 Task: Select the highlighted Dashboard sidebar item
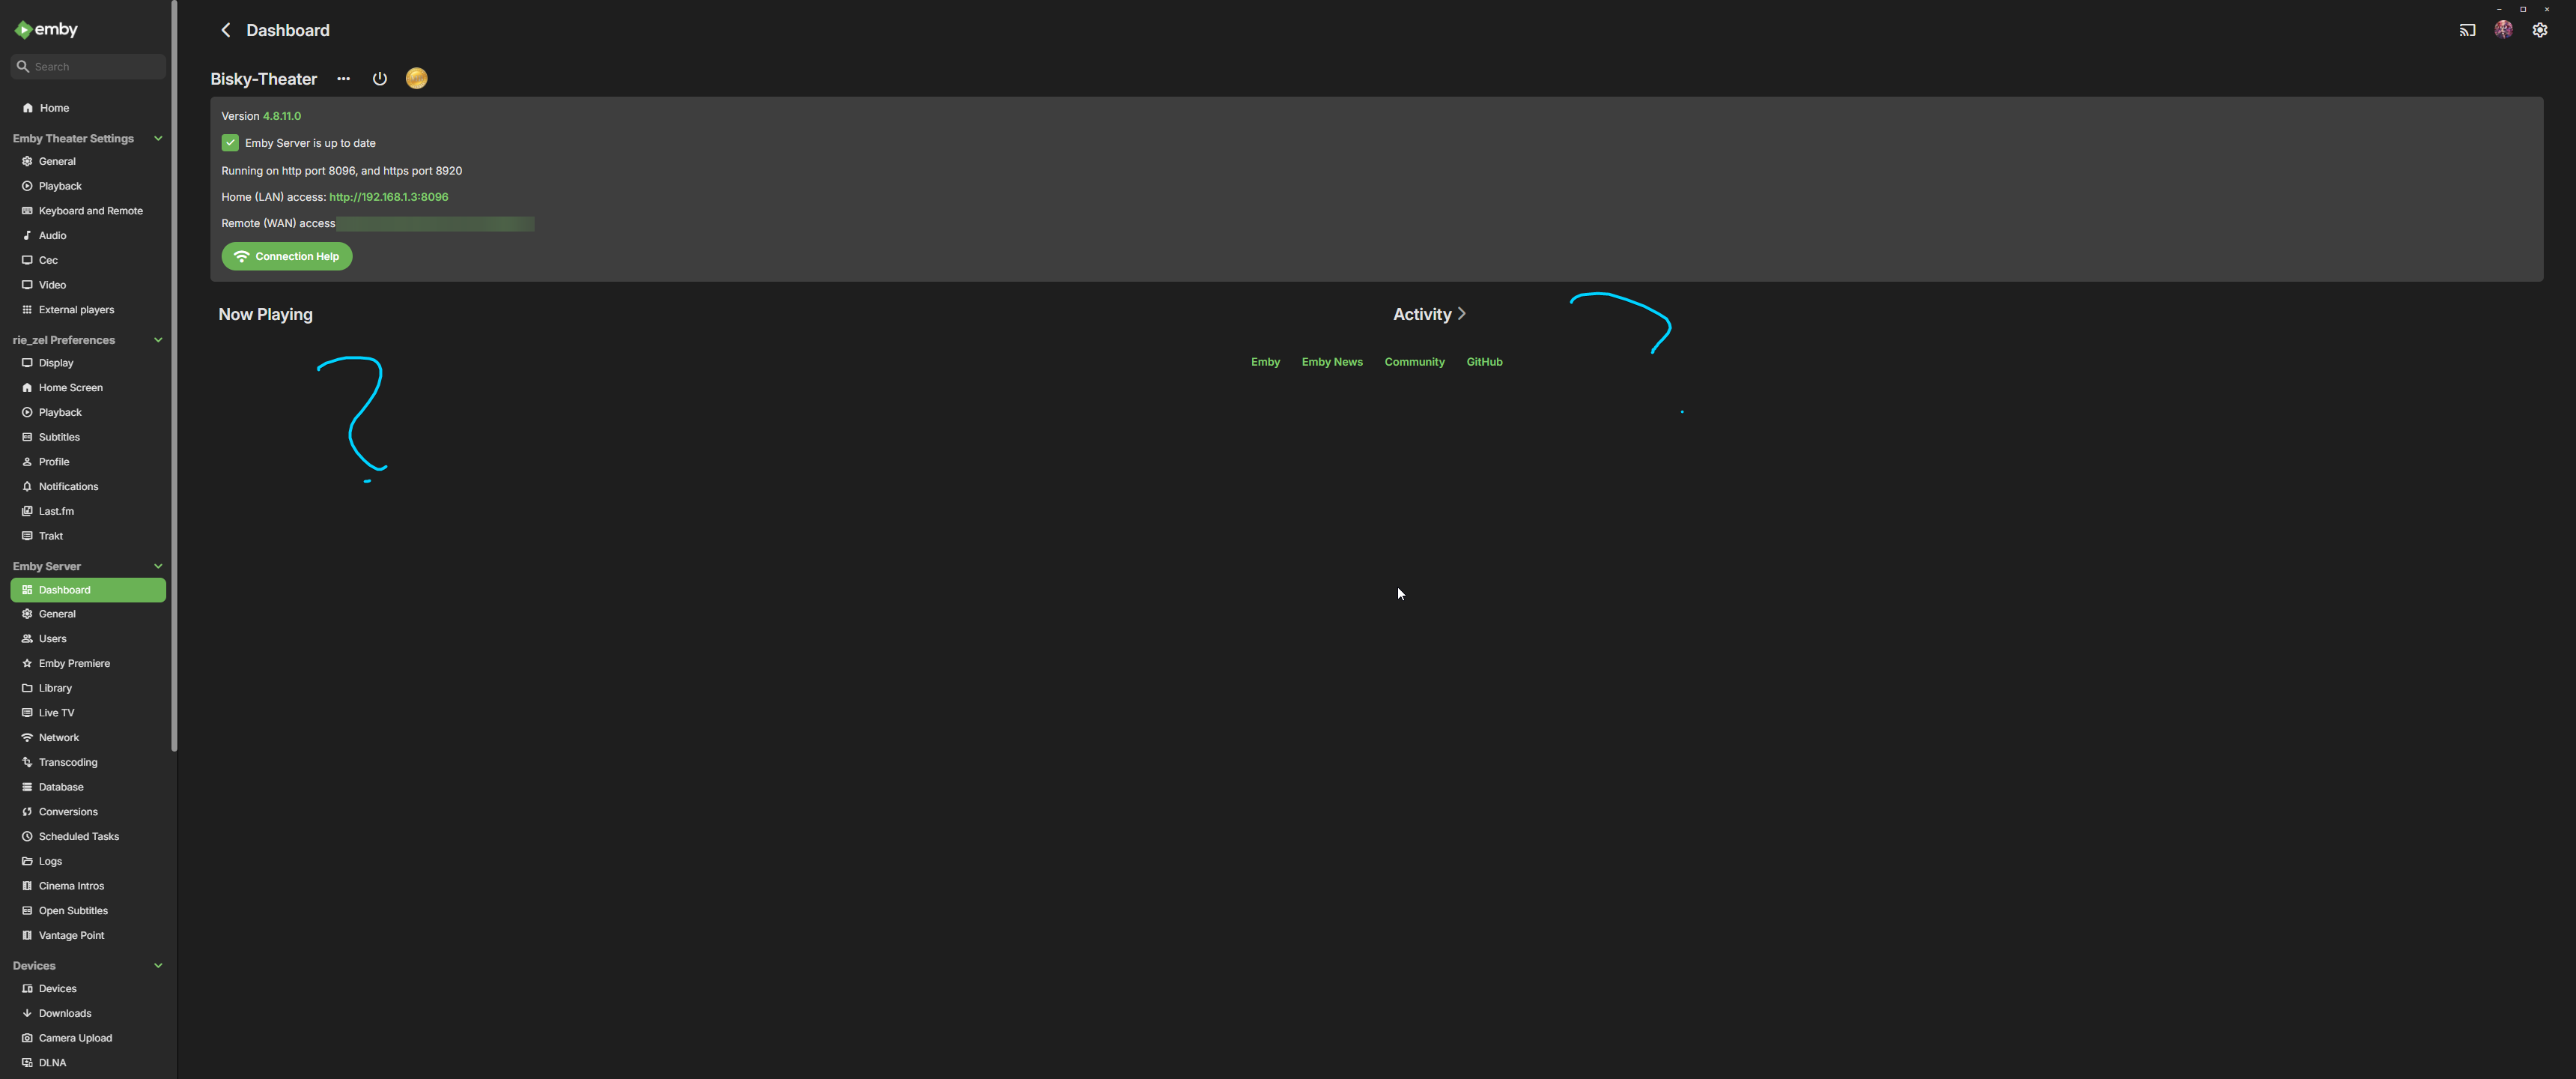click(88, 590)
